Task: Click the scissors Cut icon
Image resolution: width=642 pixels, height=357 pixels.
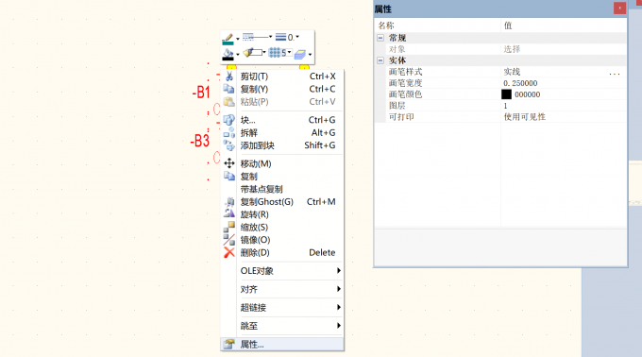Action: (x=229, y=76)
